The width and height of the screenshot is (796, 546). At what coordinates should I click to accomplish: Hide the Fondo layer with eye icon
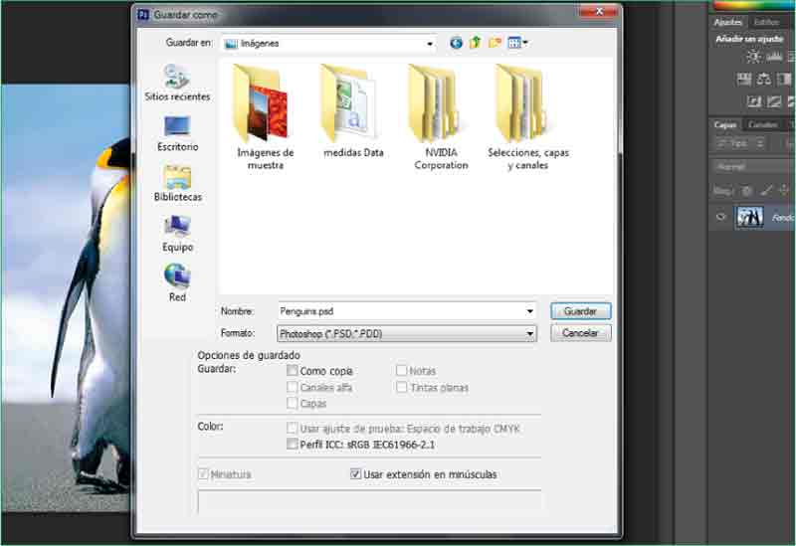click(721, 217)
